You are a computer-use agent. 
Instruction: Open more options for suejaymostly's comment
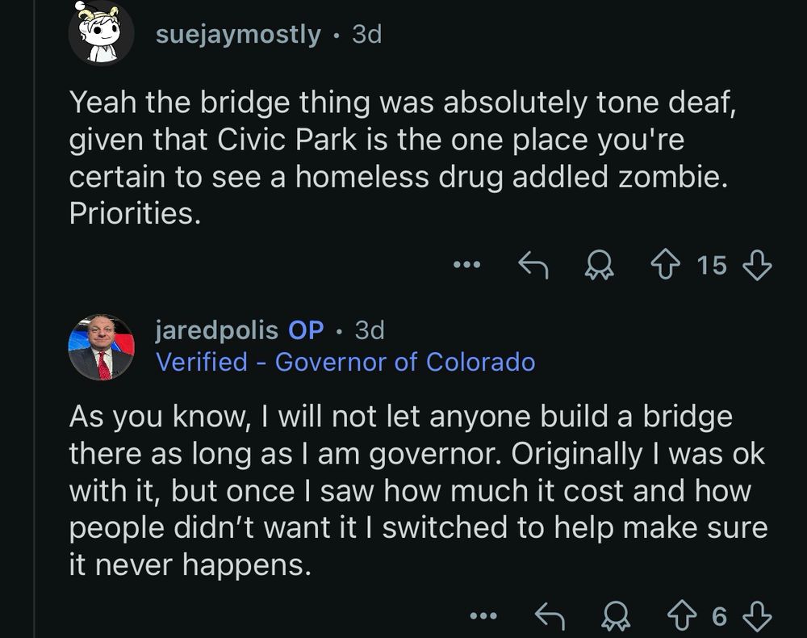467,264
